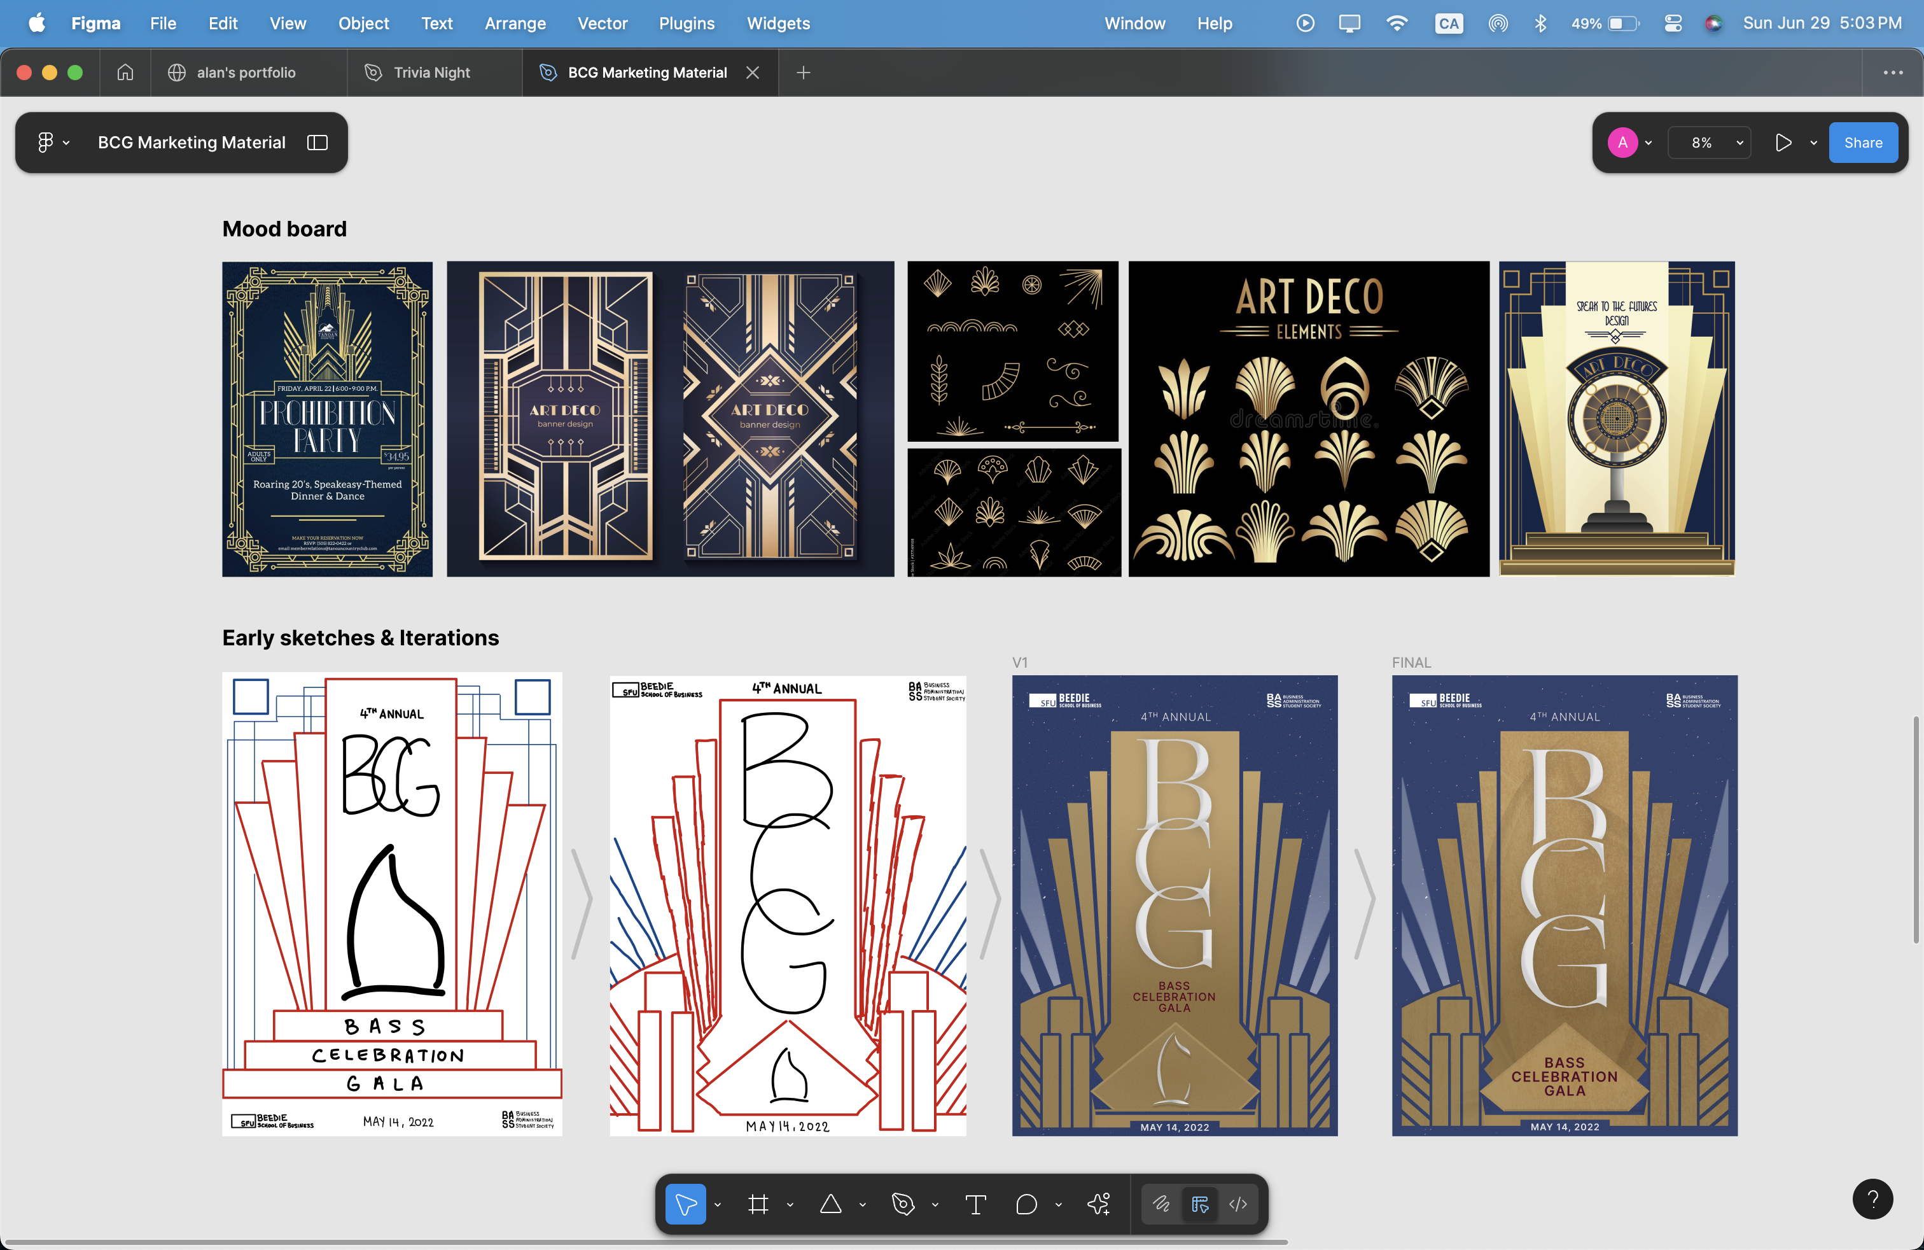Open the help question mark button

[1872, 1199]
